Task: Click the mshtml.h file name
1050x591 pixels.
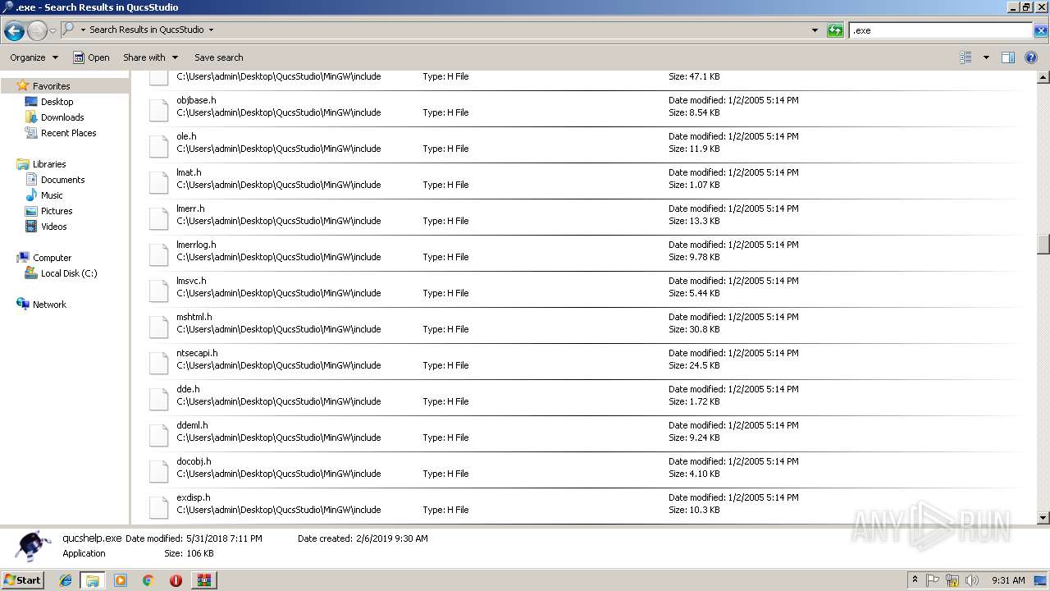Action: click(x=194, y=317)
